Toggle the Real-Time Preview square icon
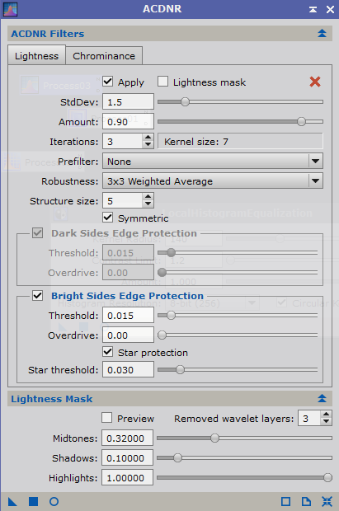The width and height of the screenshot is (339, 511). [x=286, y=502]
